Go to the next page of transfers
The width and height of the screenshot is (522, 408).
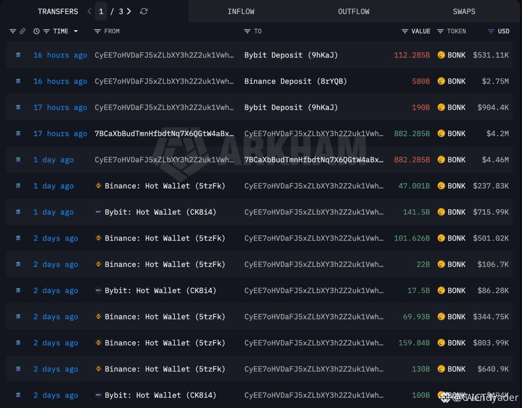click(129, 11)
